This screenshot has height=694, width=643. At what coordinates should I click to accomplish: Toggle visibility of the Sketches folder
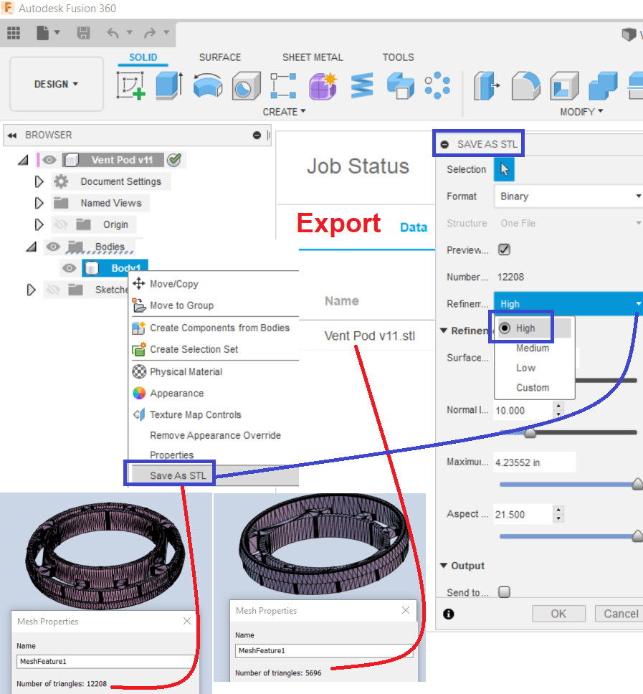pyautogui.click(x=53, y=290)
